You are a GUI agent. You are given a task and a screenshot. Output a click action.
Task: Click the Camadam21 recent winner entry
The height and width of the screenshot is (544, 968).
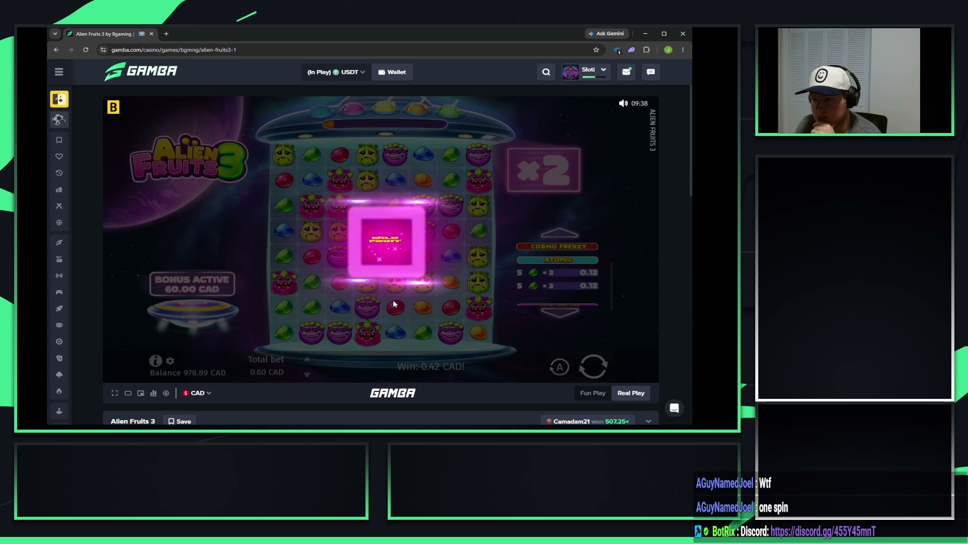[587, 421]
